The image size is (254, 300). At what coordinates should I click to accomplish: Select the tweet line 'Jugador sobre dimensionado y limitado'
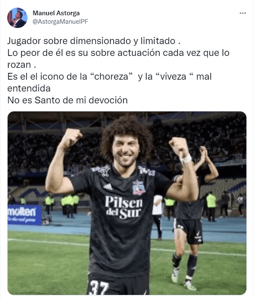point(91,41)
